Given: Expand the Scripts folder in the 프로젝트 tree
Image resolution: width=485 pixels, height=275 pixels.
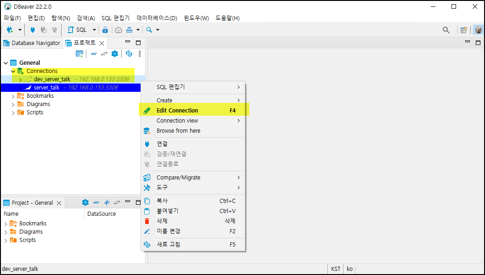Looking at the screenshot, I should click(13, 113).
